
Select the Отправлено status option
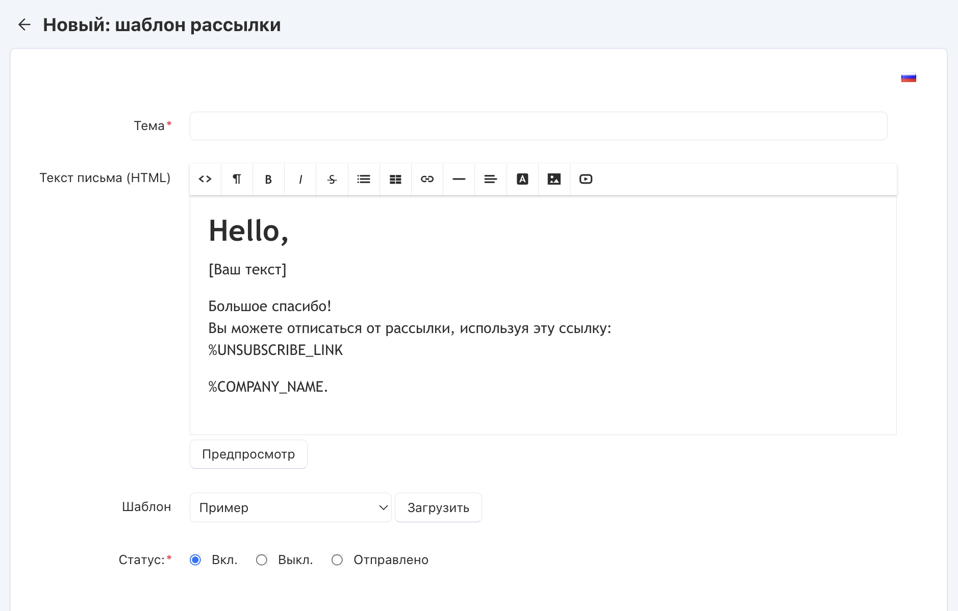click(337, 560)
